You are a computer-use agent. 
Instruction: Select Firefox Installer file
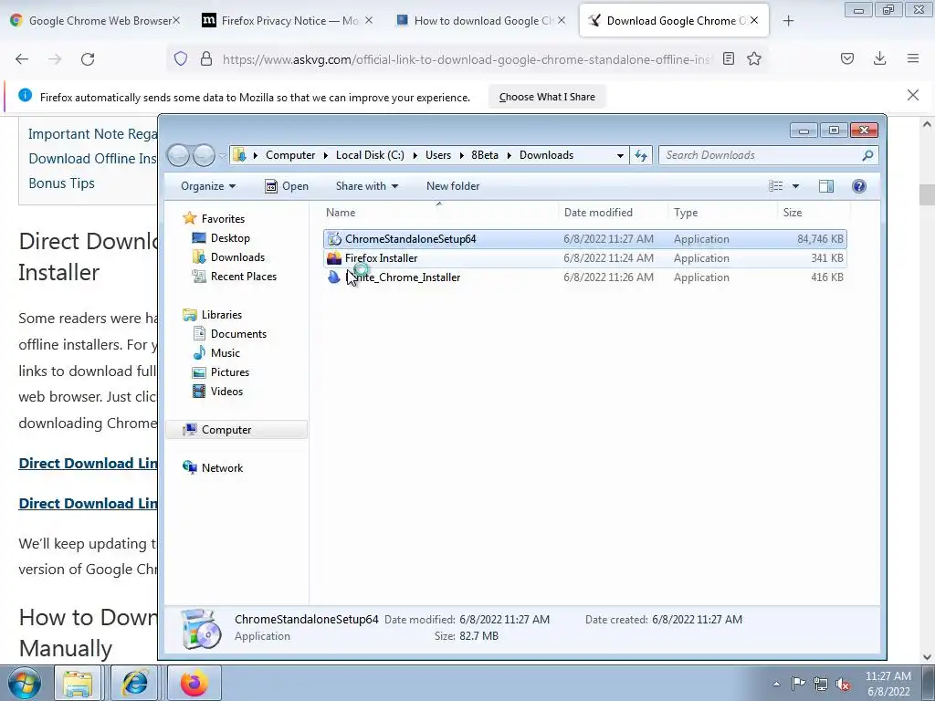point(584,258)
